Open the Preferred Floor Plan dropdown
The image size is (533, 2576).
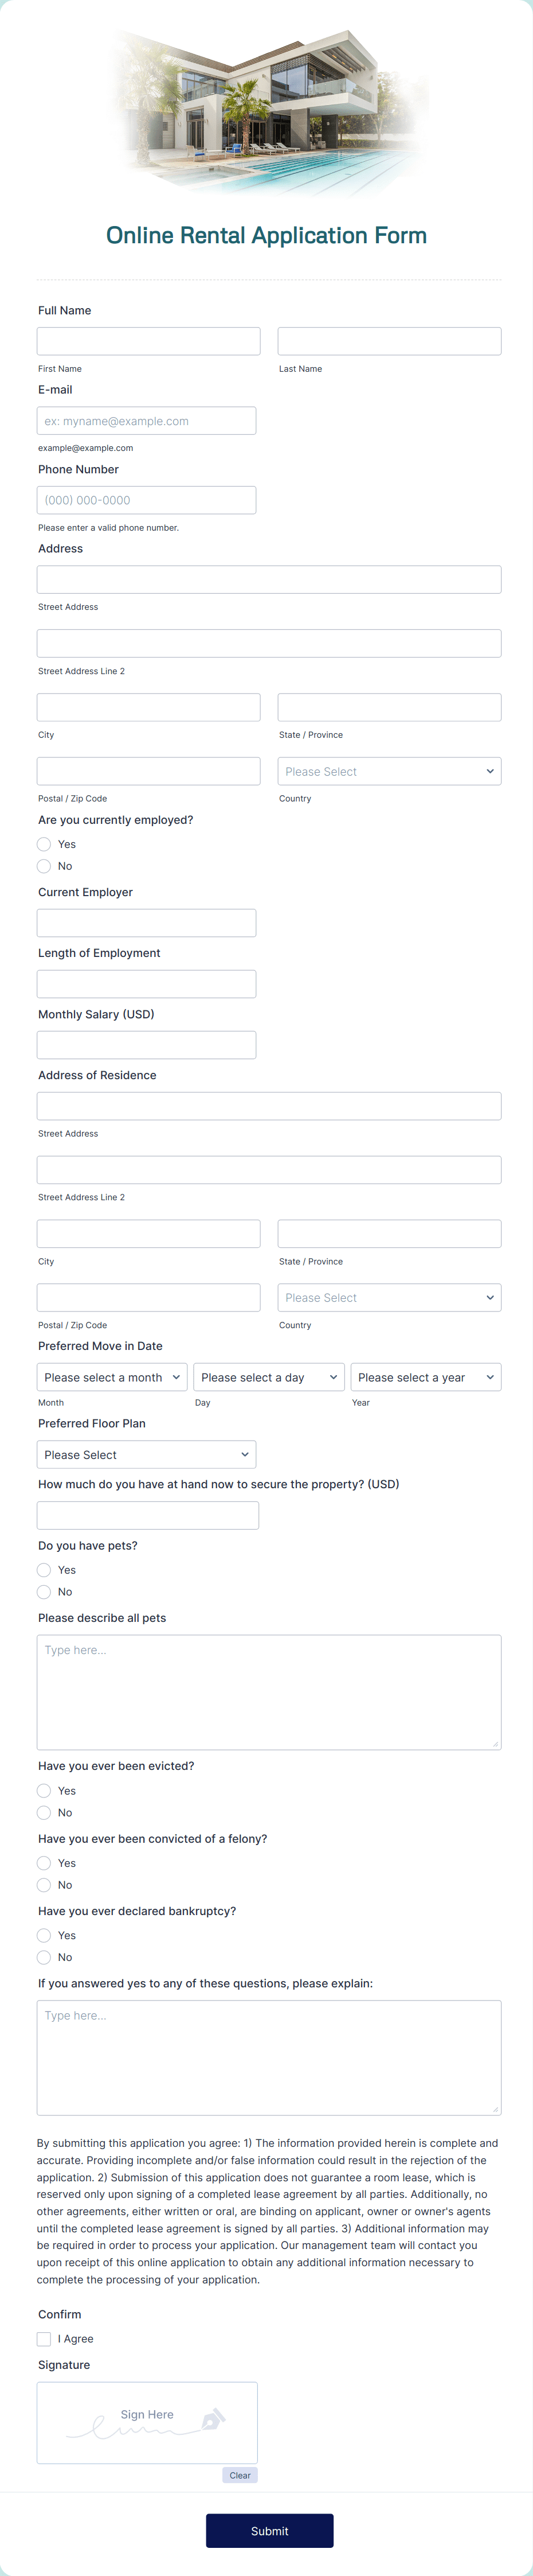click(x=147, y=1454)
